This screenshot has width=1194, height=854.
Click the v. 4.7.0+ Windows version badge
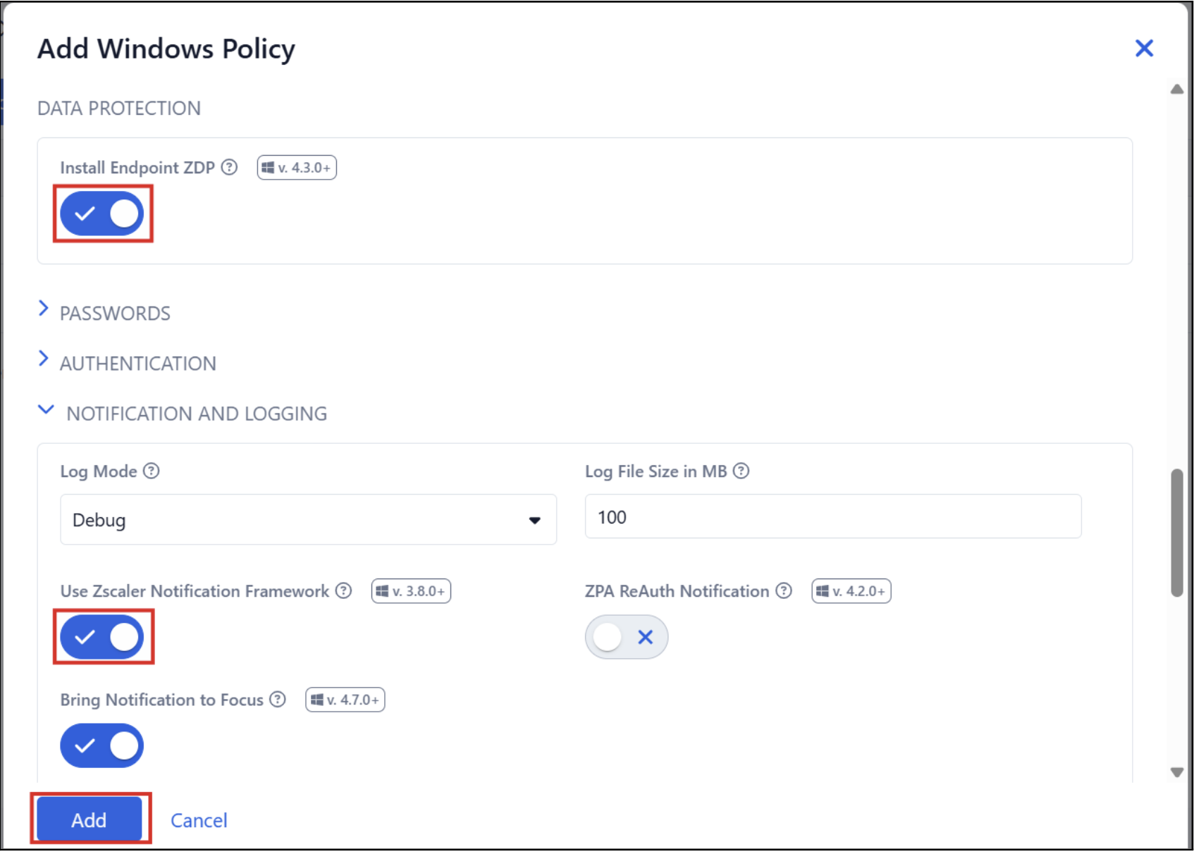click(345, 700)
